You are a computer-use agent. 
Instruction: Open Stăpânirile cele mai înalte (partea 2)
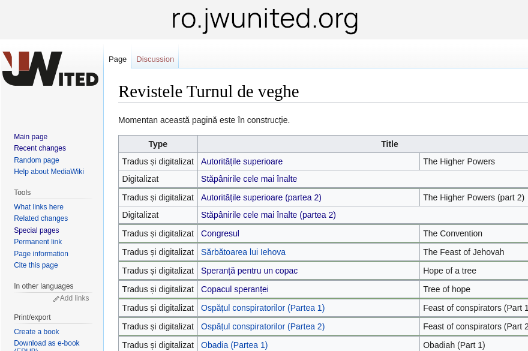coord(268,215)
